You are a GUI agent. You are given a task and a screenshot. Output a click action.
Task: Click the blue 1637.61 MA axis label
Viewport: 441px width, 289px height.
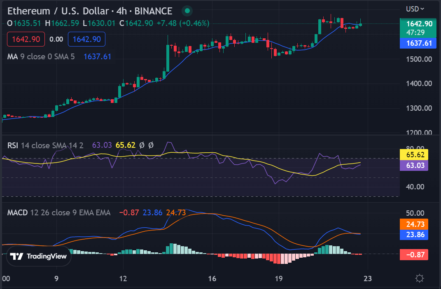pyautogui.click(x=418, y=43)
